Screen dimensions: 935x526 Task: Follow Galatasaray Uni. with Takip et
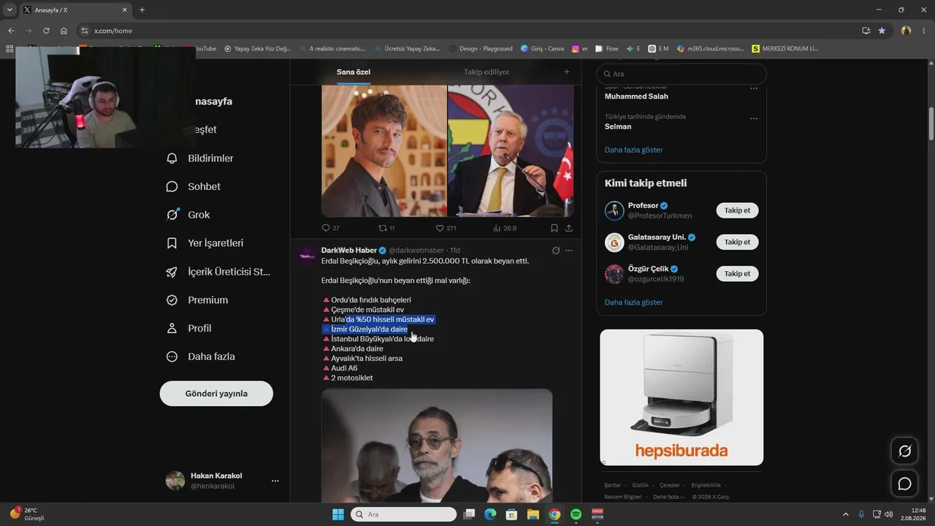(x=737, y=242)
